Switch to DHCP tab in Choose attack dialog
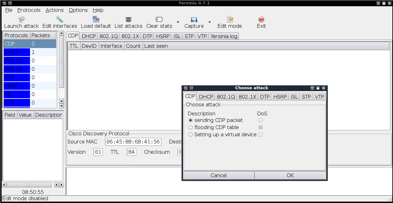 pos(206,97)
